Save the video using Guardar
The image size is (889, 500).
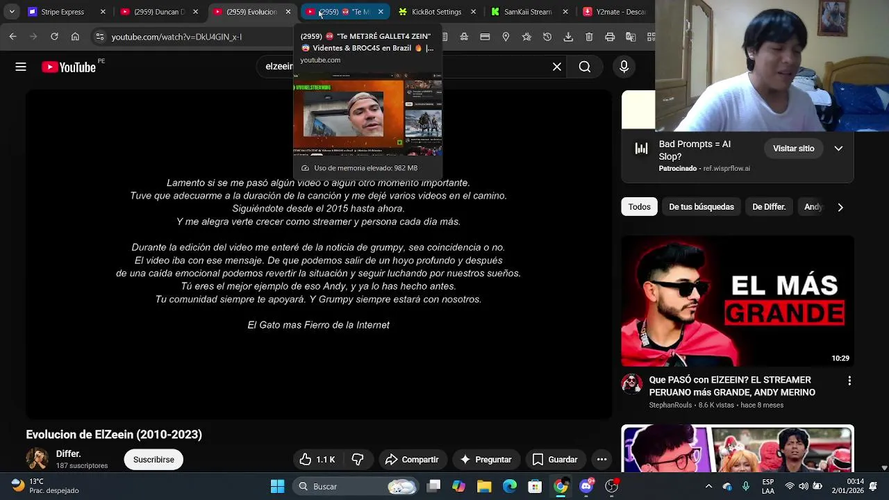click(555, 460)
